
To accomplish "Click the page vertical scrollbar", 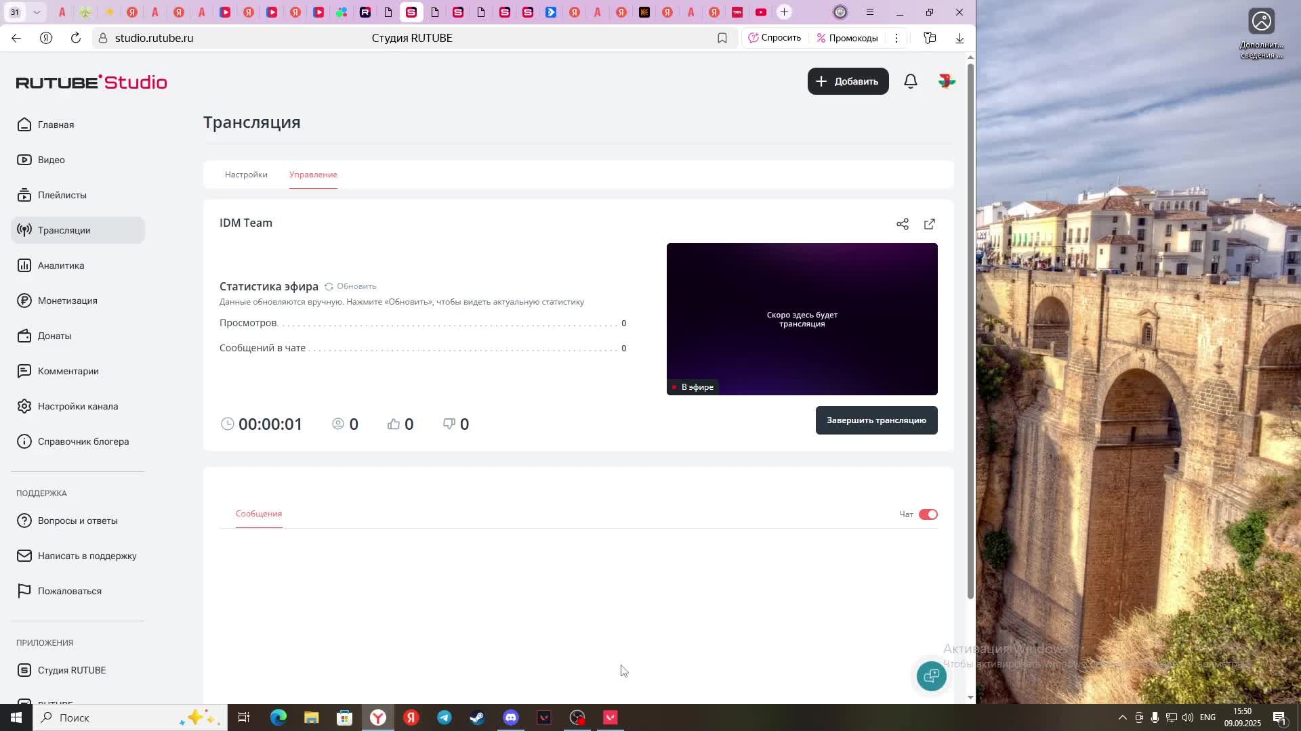I will click(970, 332).
